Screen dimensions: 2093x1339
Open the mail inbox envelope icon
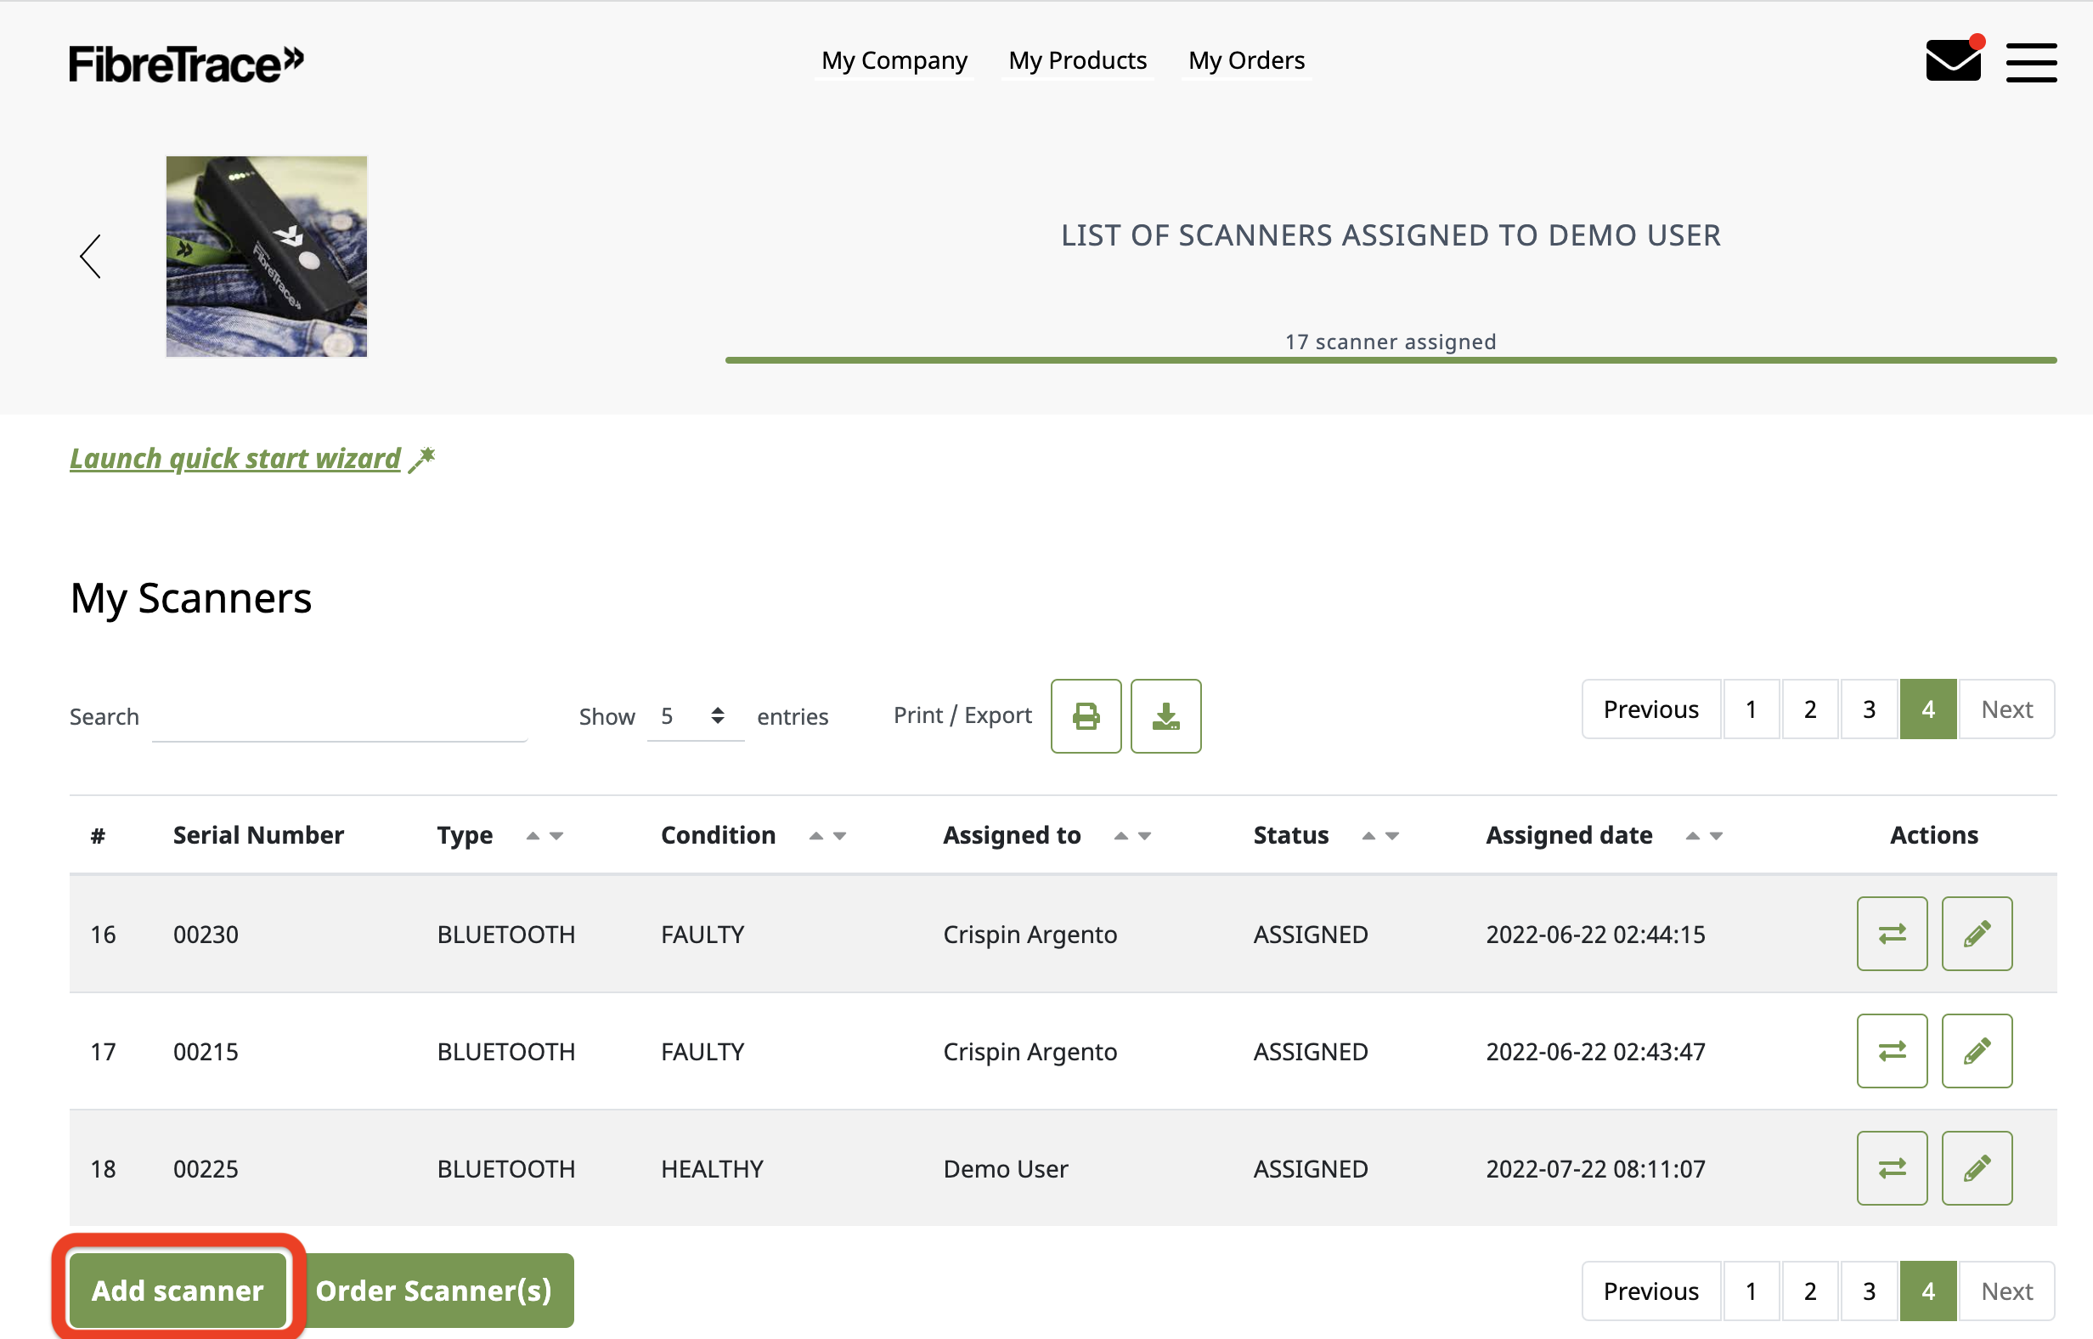coord(1952,61)
